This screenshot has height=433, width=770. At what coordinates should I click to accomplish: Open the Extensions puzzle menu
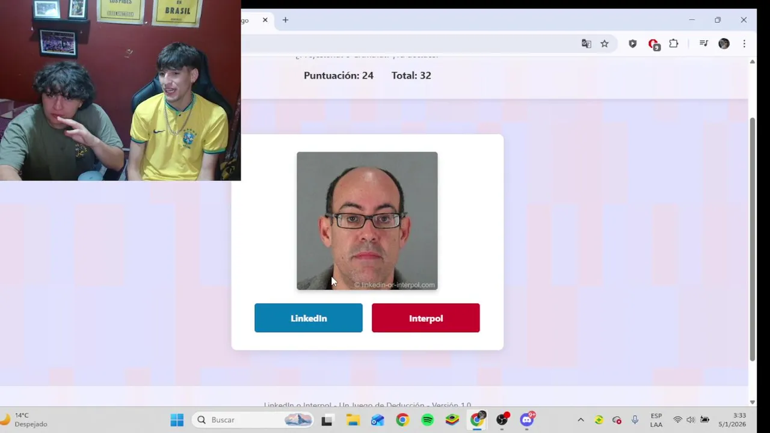[674, 43]
